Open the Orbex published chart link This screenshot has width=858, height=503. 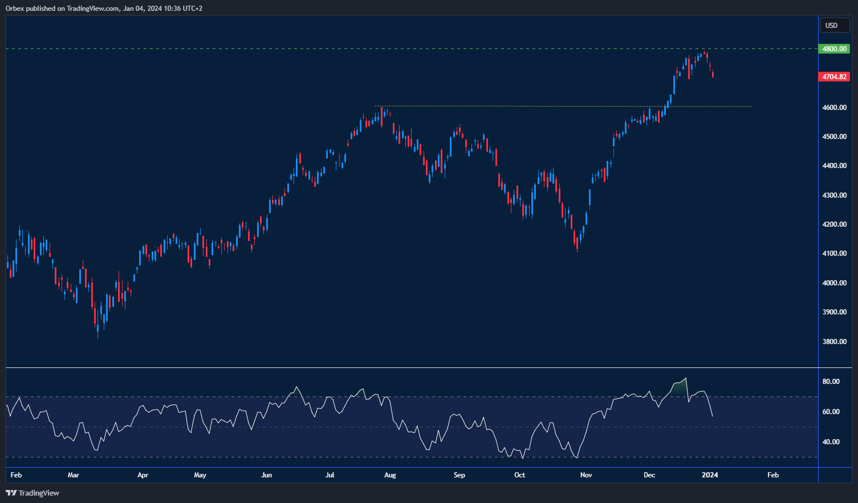pyautogui.click(x=104, y=9)
